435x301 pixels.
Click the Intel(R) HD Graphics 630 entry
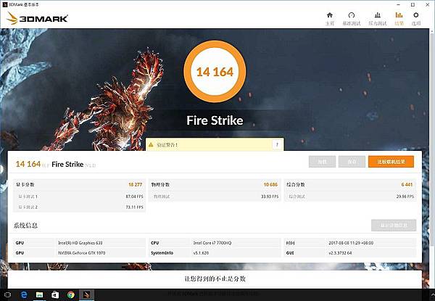(80, 243)
